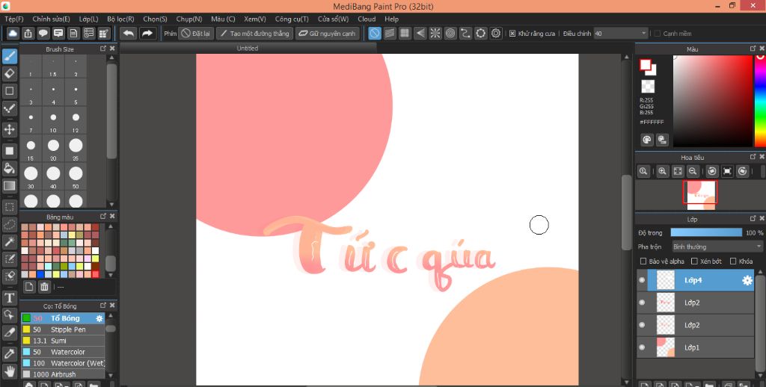
Task: Click Giữ nguyên canh button
Action: [x=328, y=34]
